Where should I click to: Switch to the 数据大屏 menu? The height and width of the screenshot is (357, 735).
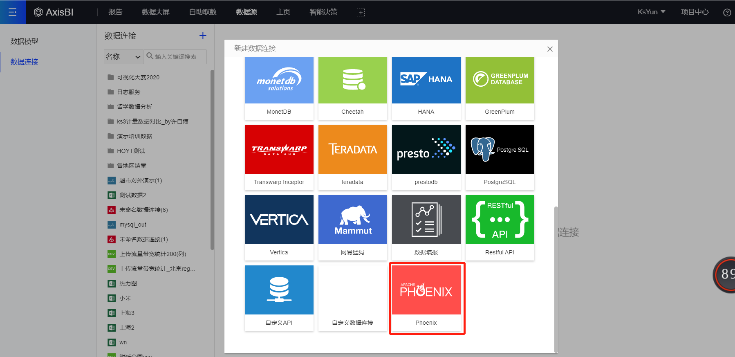[x=155, y=12]
